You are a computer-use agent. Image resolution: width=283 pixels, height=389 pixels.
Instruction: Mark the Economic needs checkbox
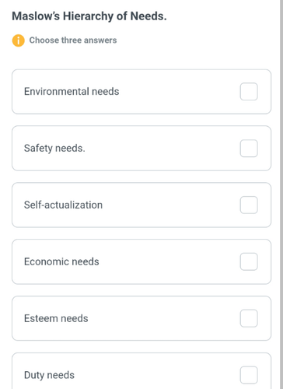[249, 261]
